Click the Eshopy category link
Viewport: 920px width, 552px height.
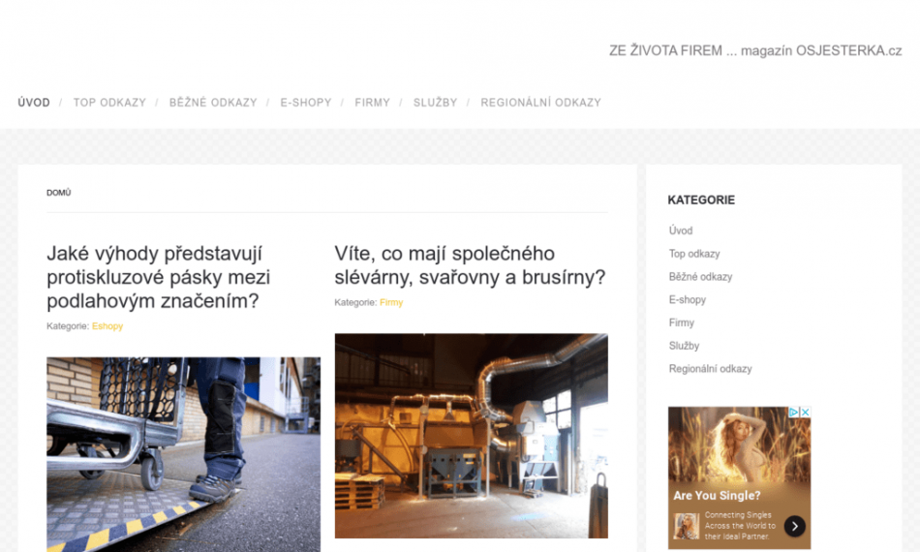(x=107, y=326)
